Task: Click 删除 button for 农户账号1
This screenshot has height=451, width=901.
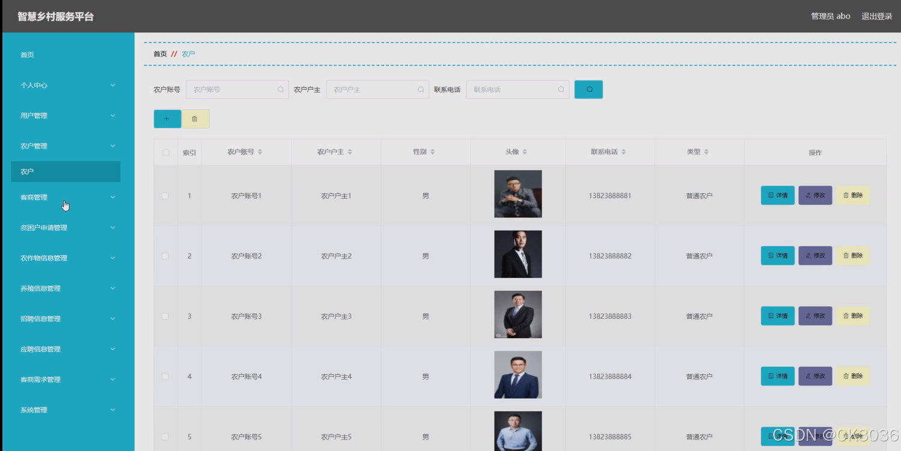Action: (852, 195)
